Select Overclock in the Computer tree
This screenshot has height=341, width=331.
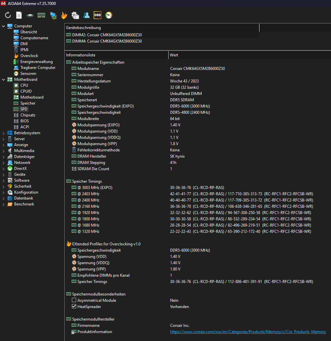[29, 56]
